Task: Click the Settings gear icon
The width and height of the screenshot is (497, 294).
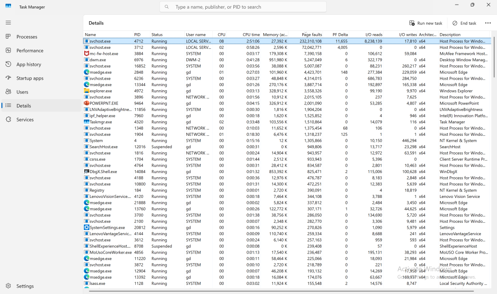Action: (8, 286)
